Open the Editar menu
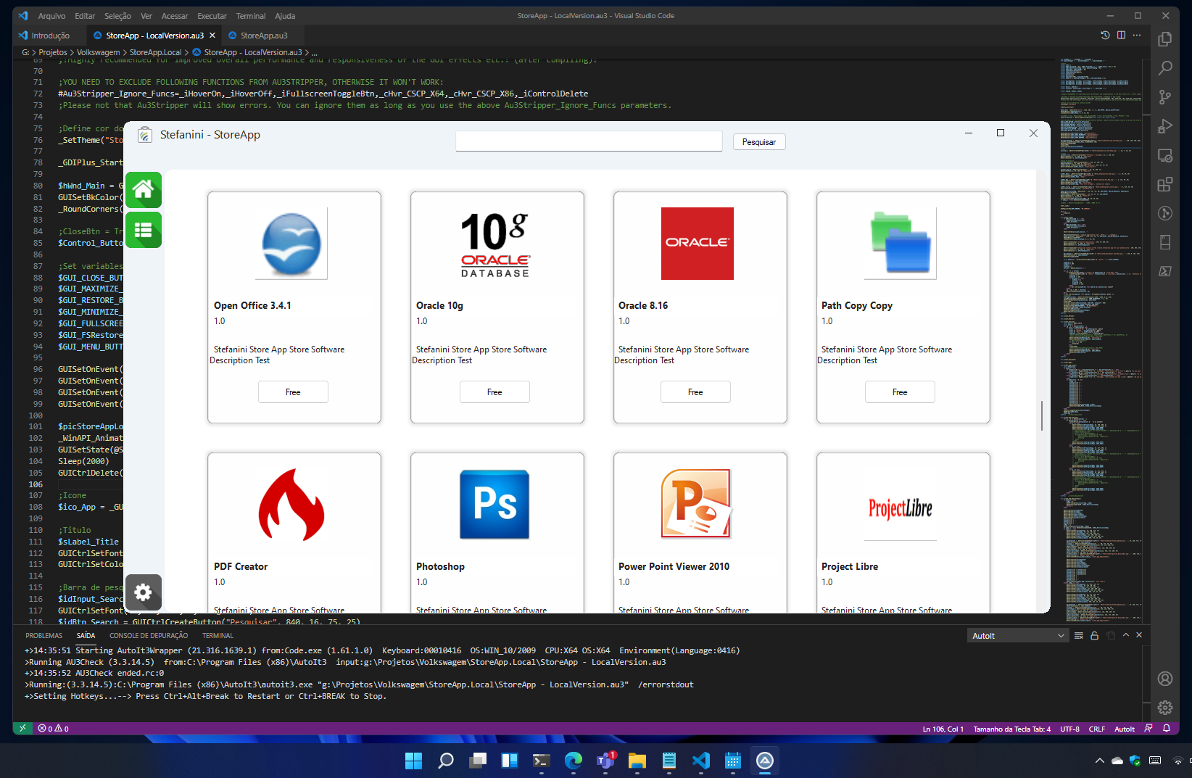 tap(85, 16)
